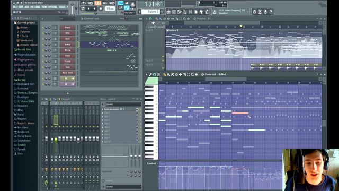The width and height of the screenshot is (339, 191).
Task: Open the Channel rack All filter dropdown
Action: pos(67,19)
